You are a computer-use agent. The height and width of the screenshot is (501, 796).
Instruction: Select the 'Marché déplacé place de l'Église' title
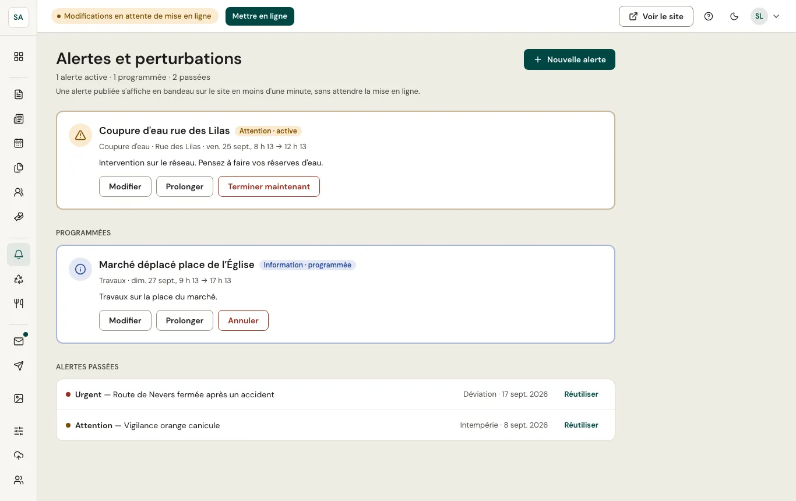click(177, 264)
